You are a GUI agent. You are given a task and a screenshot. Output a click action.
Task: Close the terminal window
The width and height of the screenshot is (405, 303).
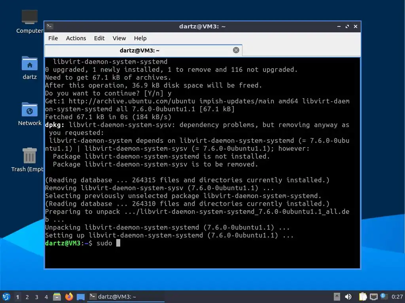(x=356, y=26)
